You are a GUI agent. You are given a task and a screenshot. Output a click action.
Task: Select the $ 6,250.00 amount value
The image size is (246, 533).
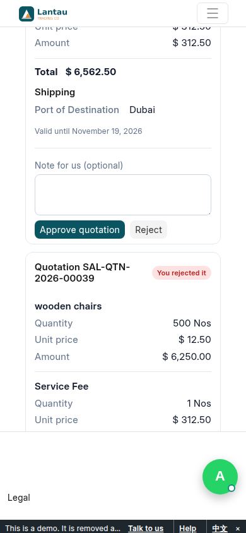point(187,357)
